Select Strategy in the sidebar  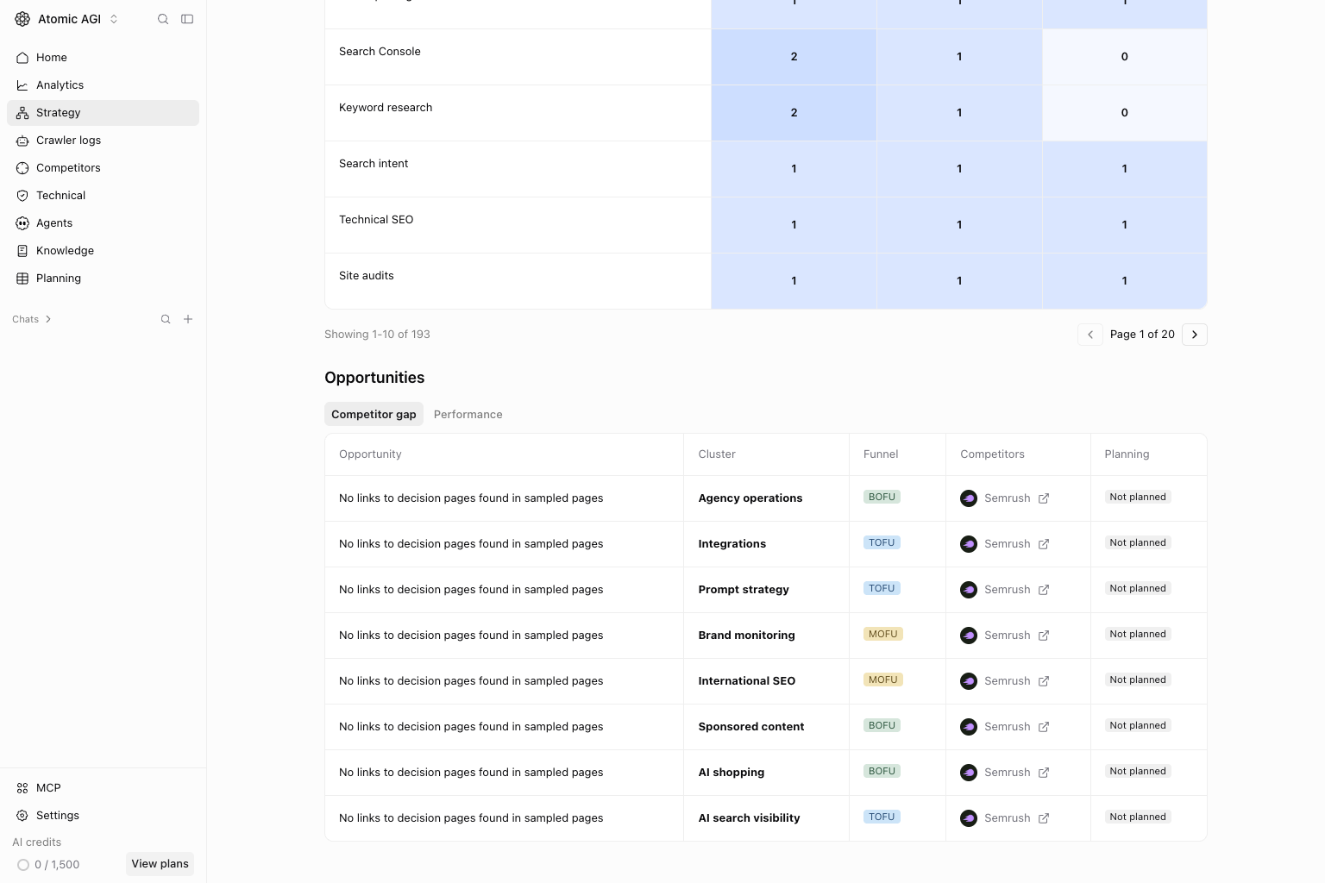(103, 113)
